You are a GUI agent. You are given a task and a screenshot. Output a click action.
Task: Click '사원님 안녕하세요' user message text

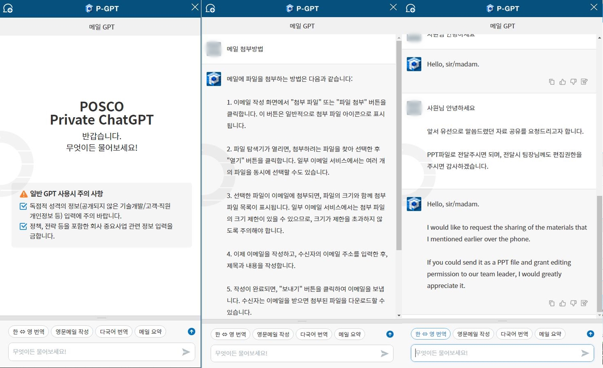tap(451, 108)
